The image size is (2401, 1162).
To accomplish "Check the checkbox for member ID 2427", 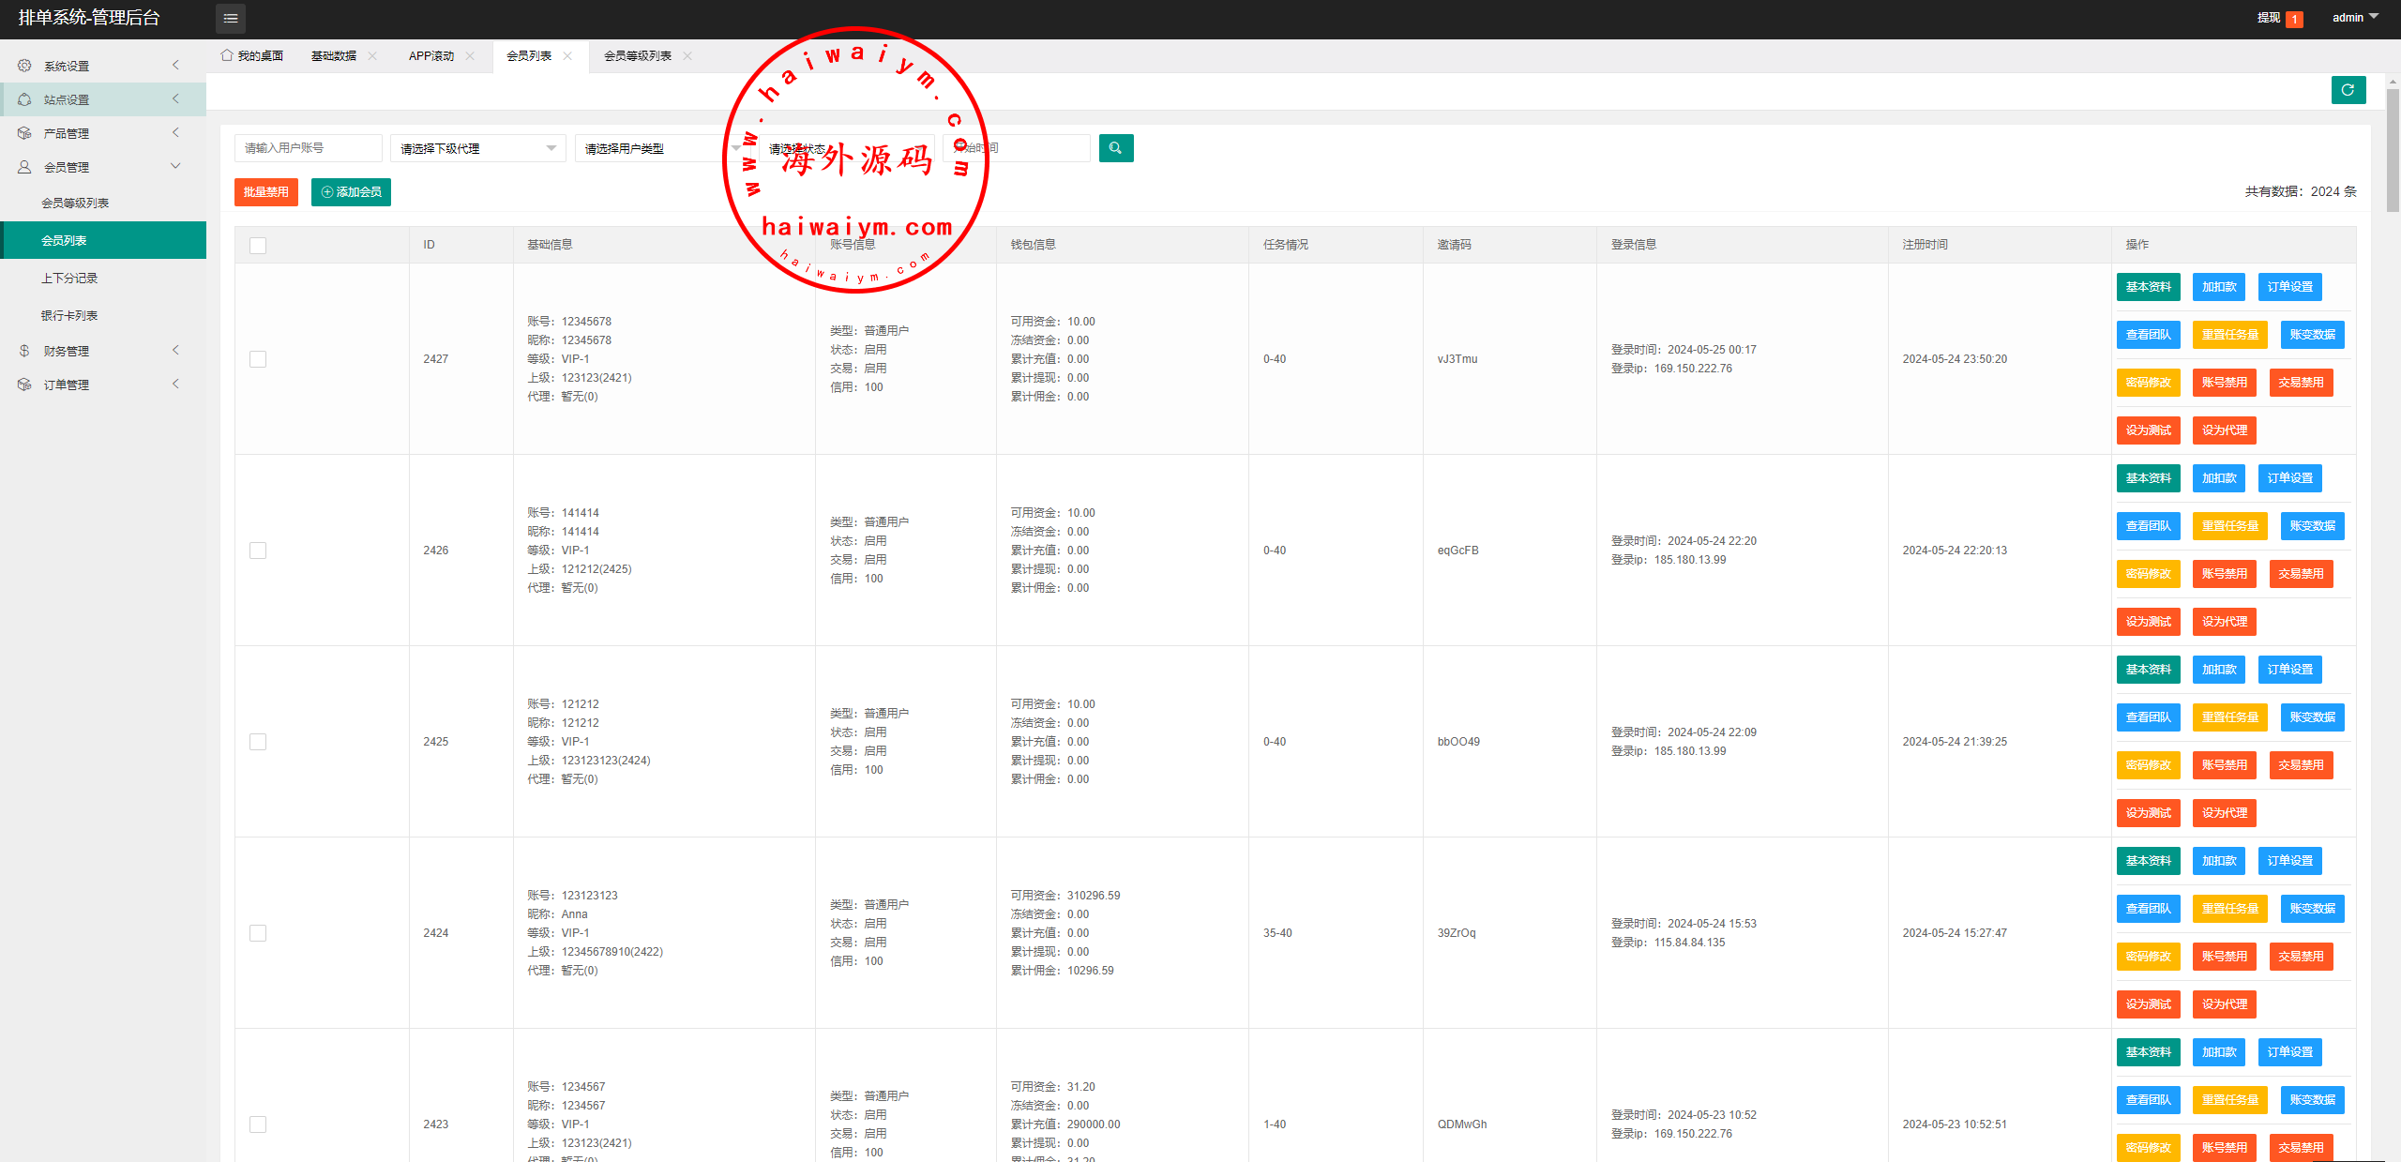I will (258, 359).
